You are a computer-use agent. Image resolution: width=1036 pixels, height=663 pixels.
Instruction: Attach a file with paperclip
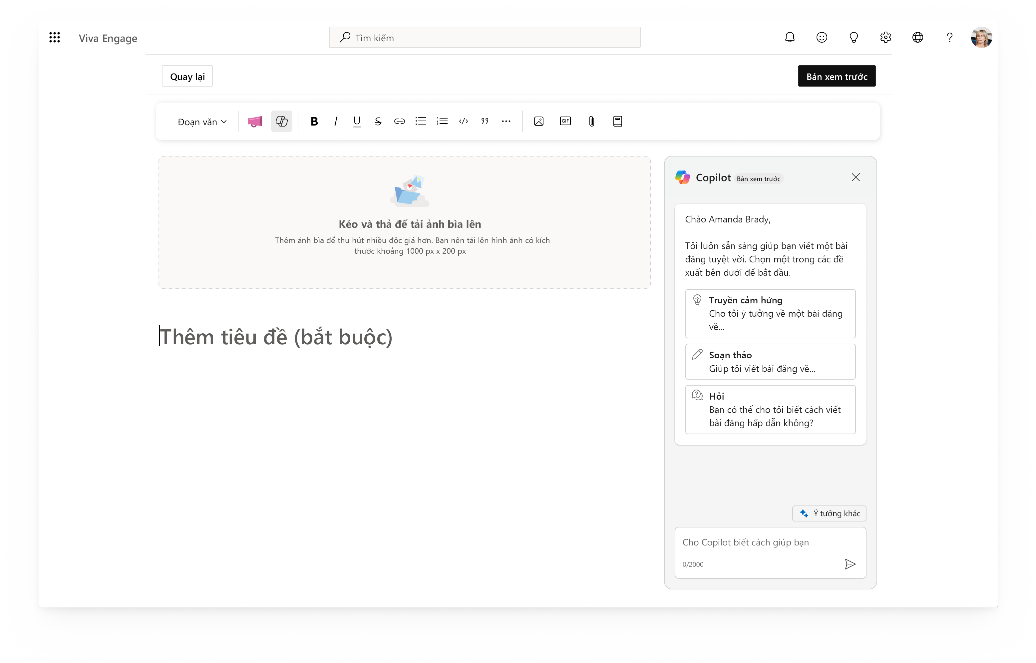click(x=592, y=122)
